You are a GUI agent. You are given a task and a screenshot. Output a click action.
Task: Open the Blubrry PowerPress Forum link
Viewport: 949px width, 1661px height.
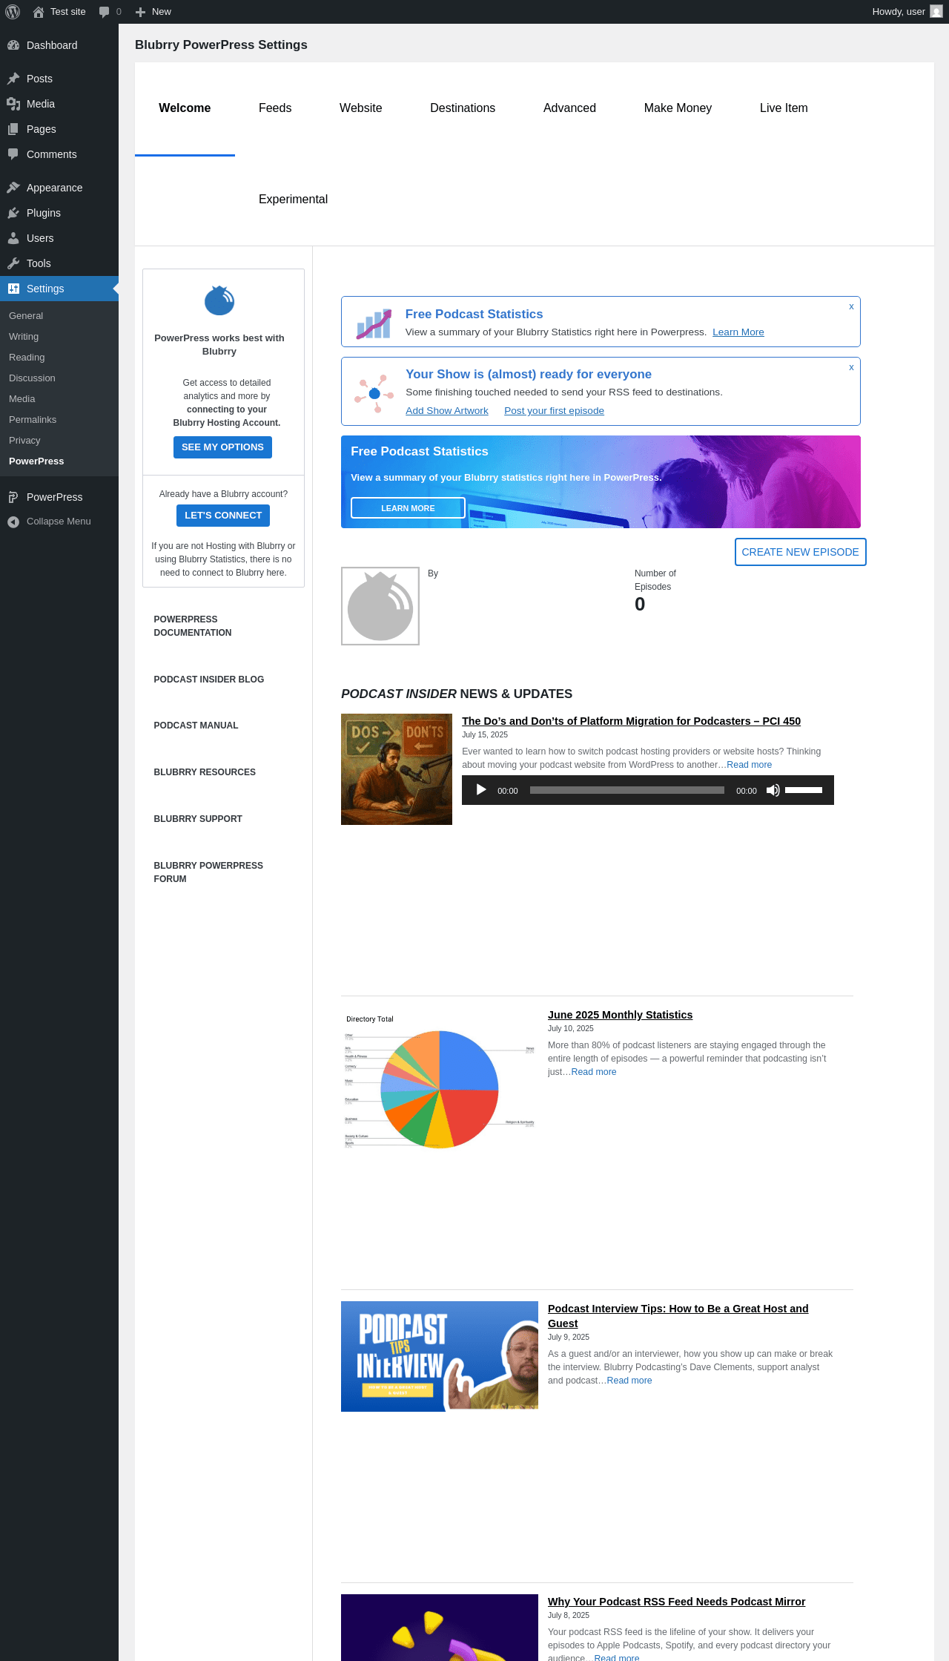[208, 872]
